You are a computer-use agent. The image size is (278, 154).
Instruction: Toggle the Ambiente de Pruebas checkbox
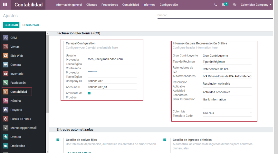(89, 93)
